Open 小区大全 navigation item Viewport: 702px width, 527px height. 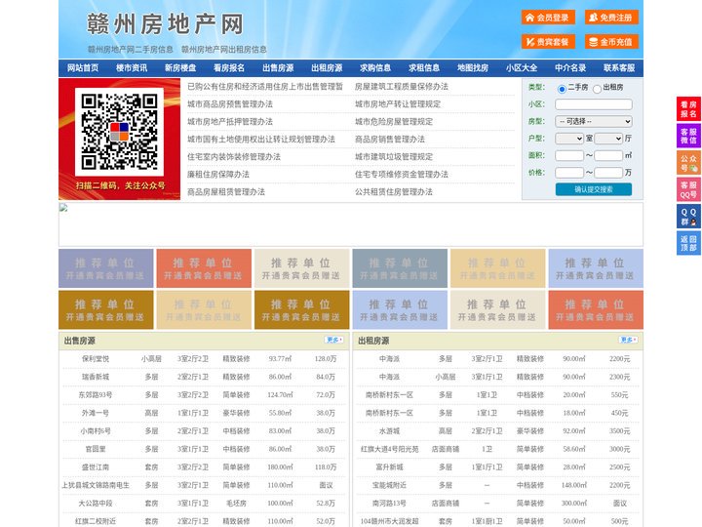[522, 68]
